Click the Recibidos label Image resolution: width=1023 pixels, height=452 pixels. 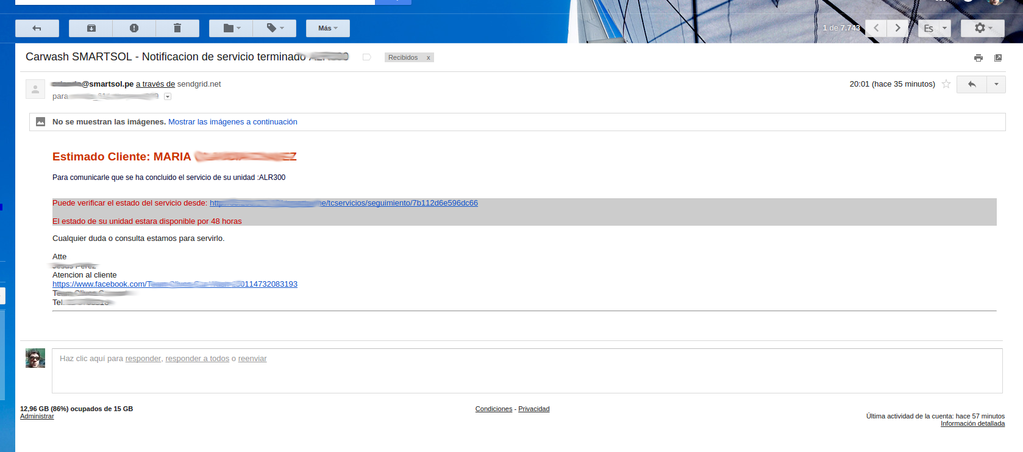[403, 58]
